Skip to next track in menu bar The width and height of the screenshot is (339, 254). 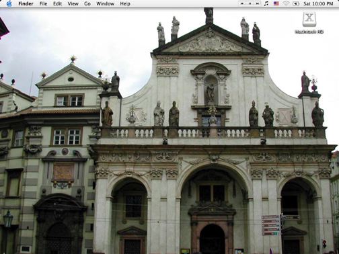point(258,3)
